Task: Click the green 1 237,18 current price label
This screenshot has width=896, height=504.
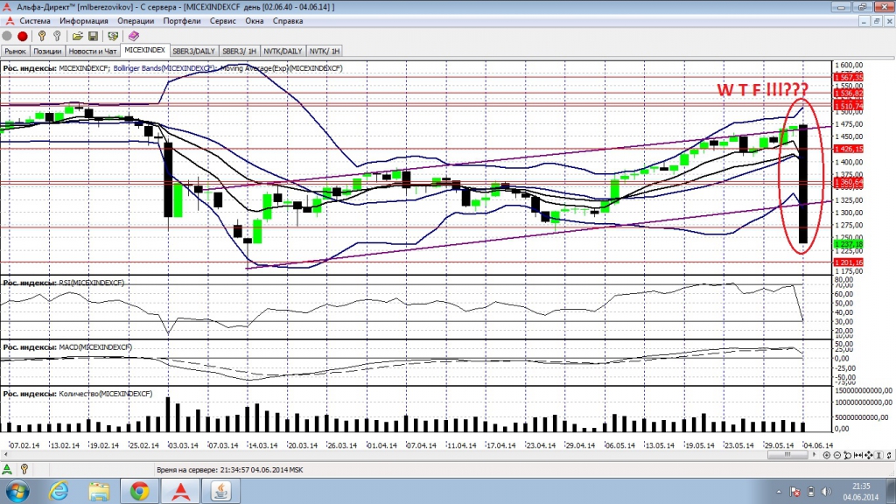Action: coord(848,245)
